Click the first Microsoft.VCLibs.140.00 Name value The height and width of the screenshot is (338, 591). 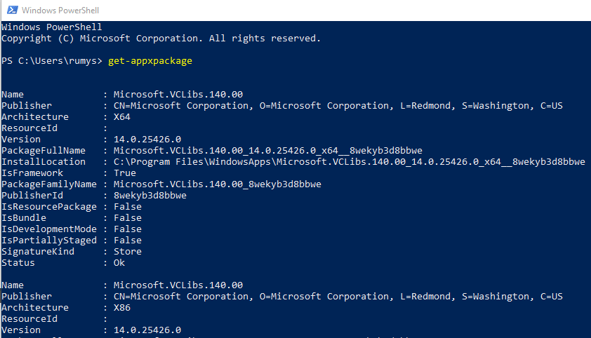pyautogui.click(x=178, y=95)
